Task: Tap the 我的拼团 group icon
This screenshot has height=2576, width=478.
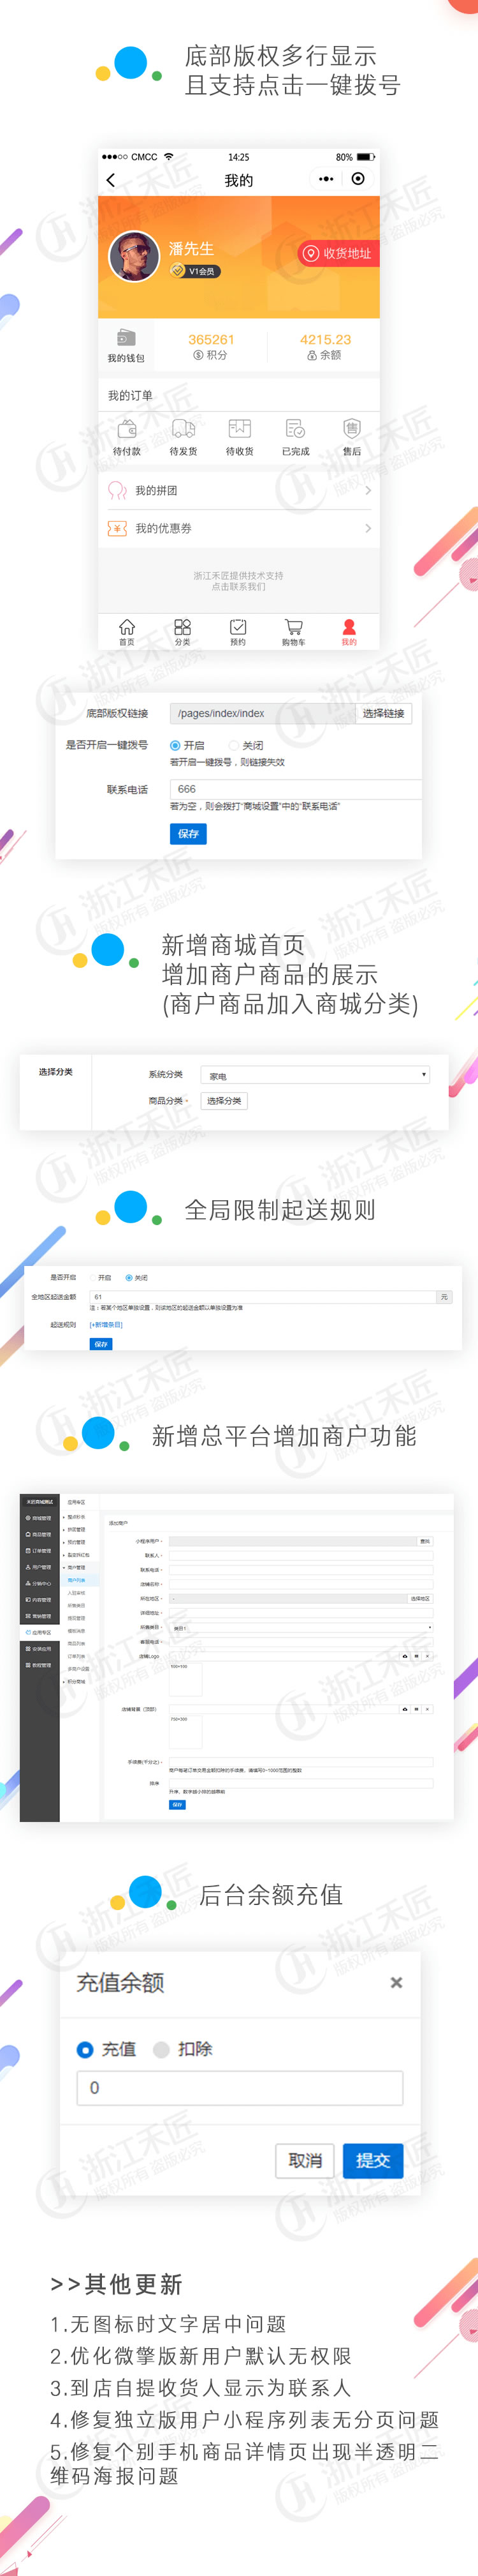Action: pyautogui.click(x=117, y=490)
